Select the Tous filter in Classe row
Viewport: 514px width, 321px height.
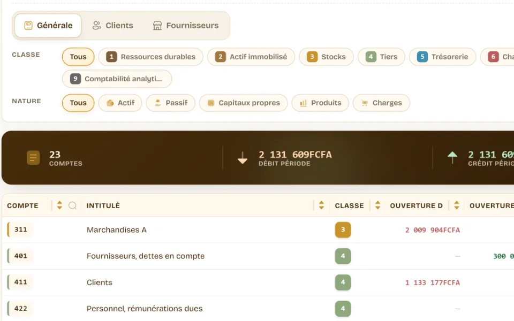tap(78, 57)
